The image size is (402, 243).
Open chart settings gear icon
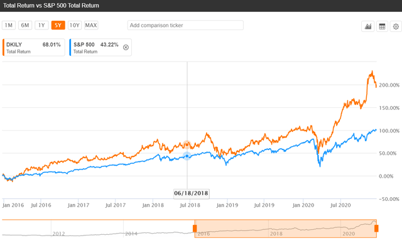pos(396,26)
